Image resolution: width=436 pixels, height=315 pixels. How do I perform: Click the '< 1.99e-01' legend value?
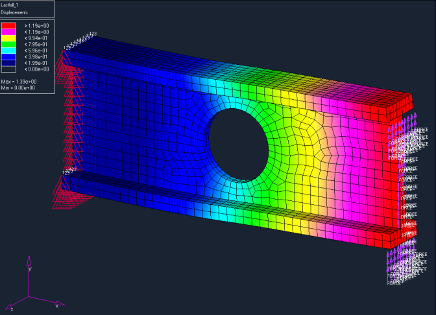point(36,63)
